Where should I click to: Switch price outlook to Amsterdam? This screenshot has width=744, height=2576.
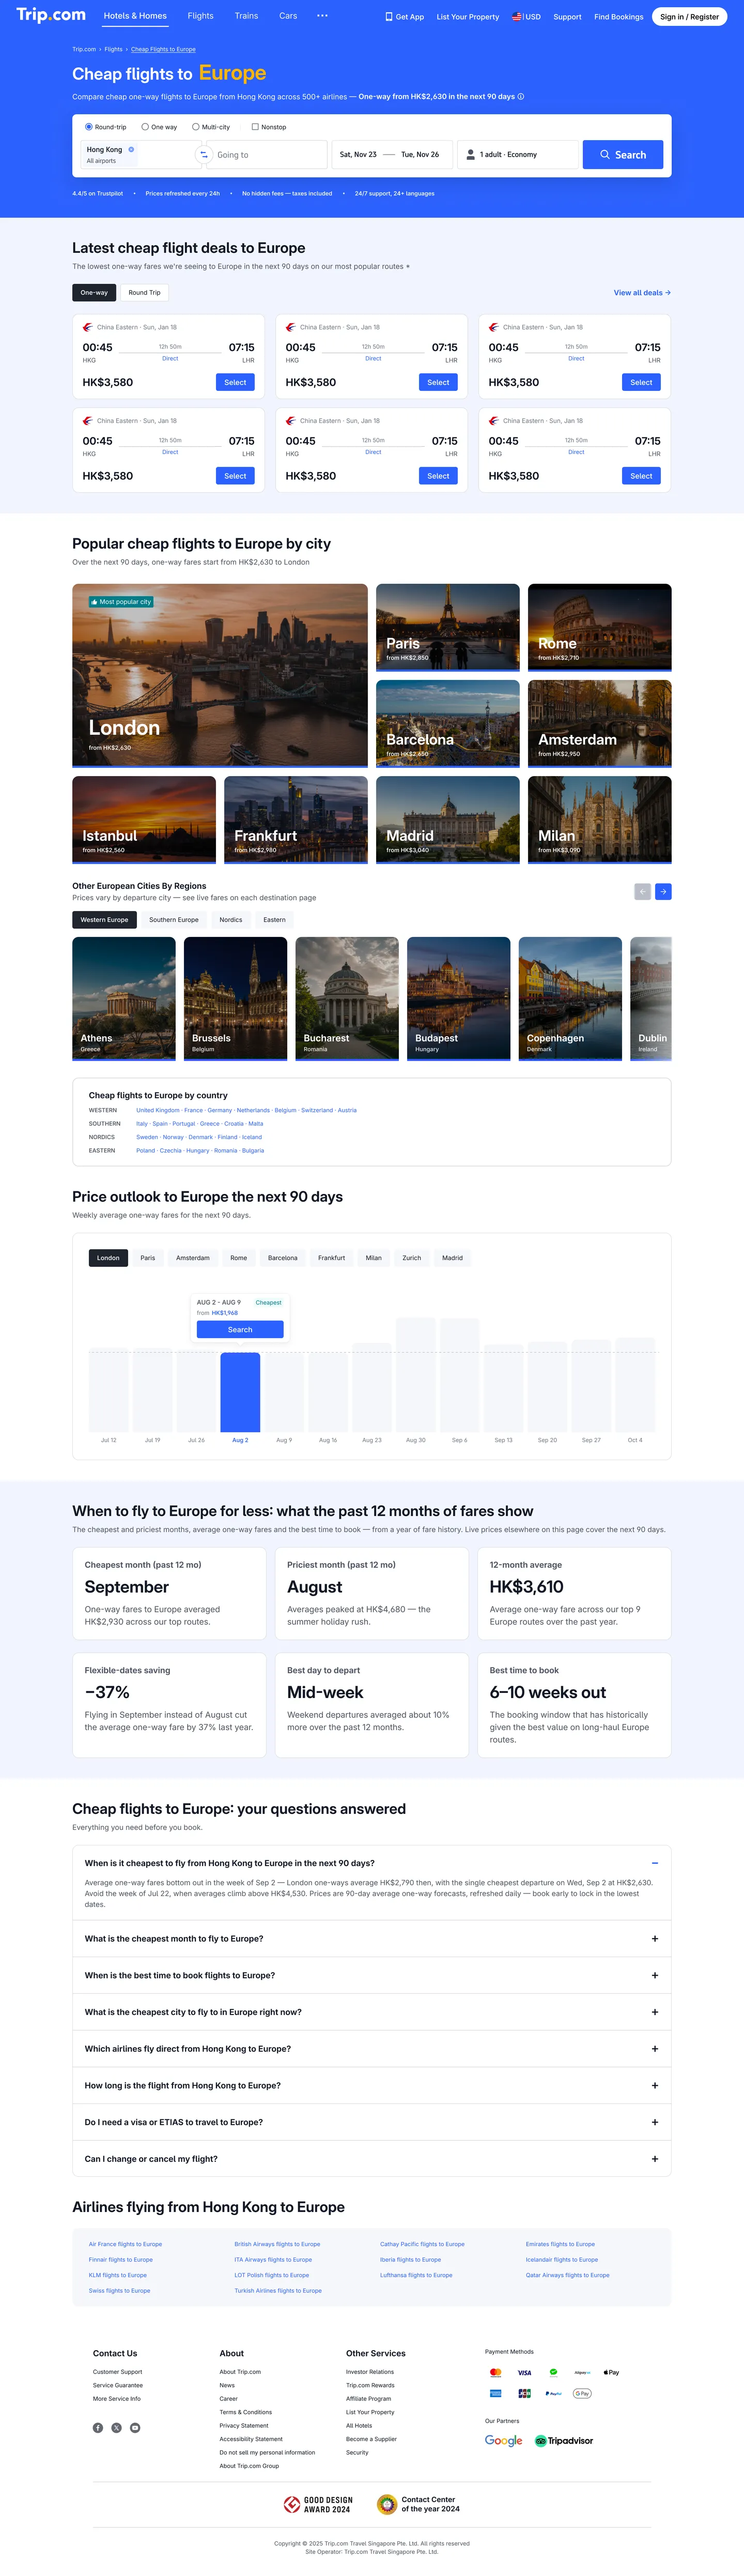pos(193,1258)
